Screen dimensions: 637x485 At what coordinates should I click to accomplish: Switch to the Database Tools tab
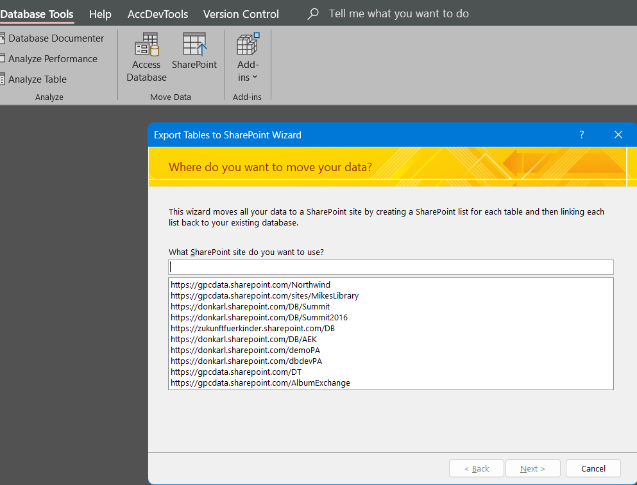tap(37, 14)
